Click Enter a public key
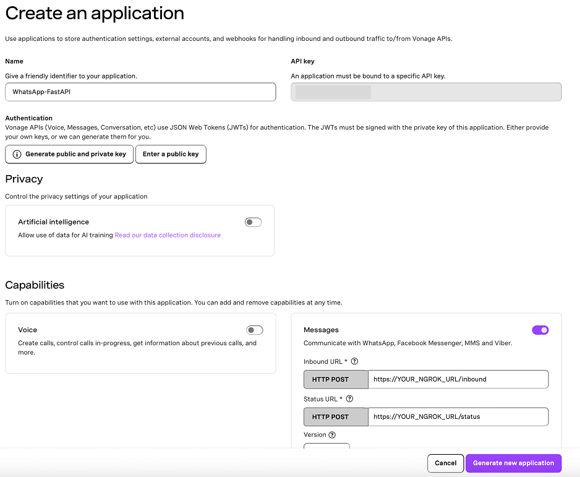Screen dimensions: 580x477 171,154
